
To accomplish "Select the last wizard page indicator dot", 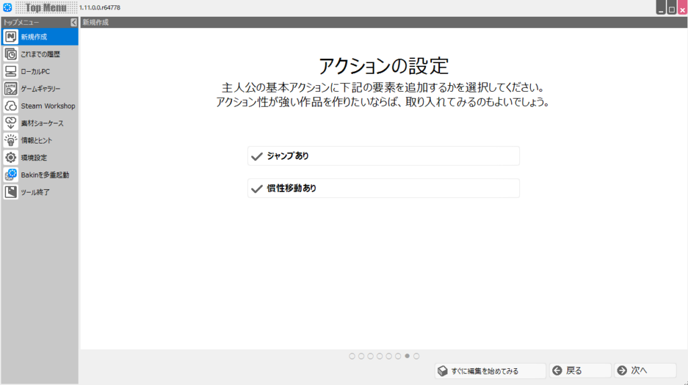I will point(417,356).
